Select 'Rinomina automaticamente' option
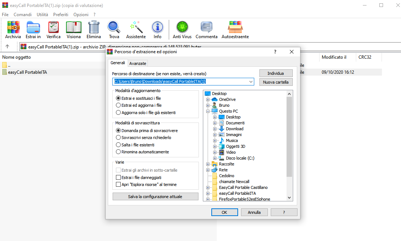The height and width of the screenshot is (241, 401). click(x=118, y=152)
